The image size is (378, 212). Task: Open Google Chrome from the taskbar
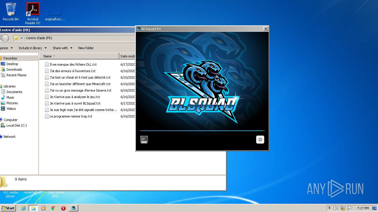coord(53,208)
